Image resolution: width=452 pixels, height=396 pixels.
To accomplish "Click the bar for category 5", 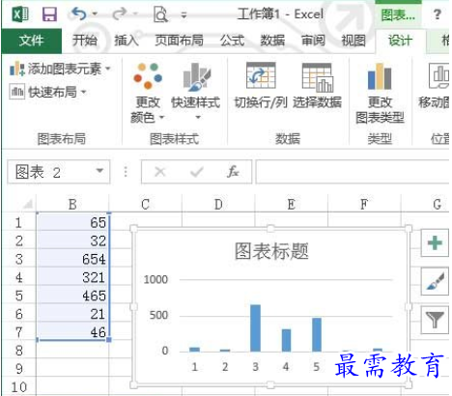I will 317,334.
